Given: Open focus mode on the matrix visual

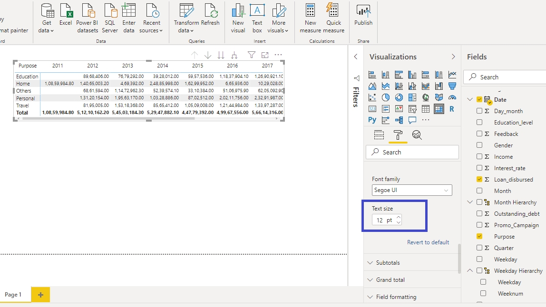Looking at the screenshot, I should pos(265,55).
